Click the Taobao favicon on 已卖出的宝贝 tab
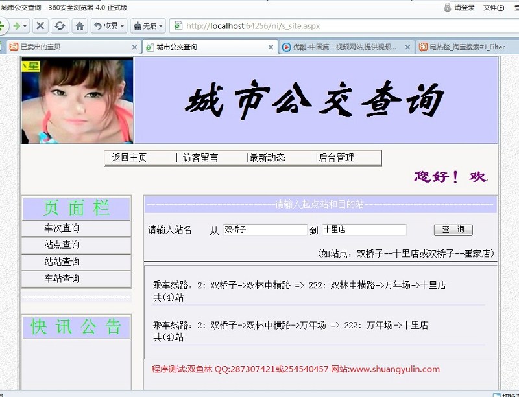Screen dimensions: 519x397 14,47
